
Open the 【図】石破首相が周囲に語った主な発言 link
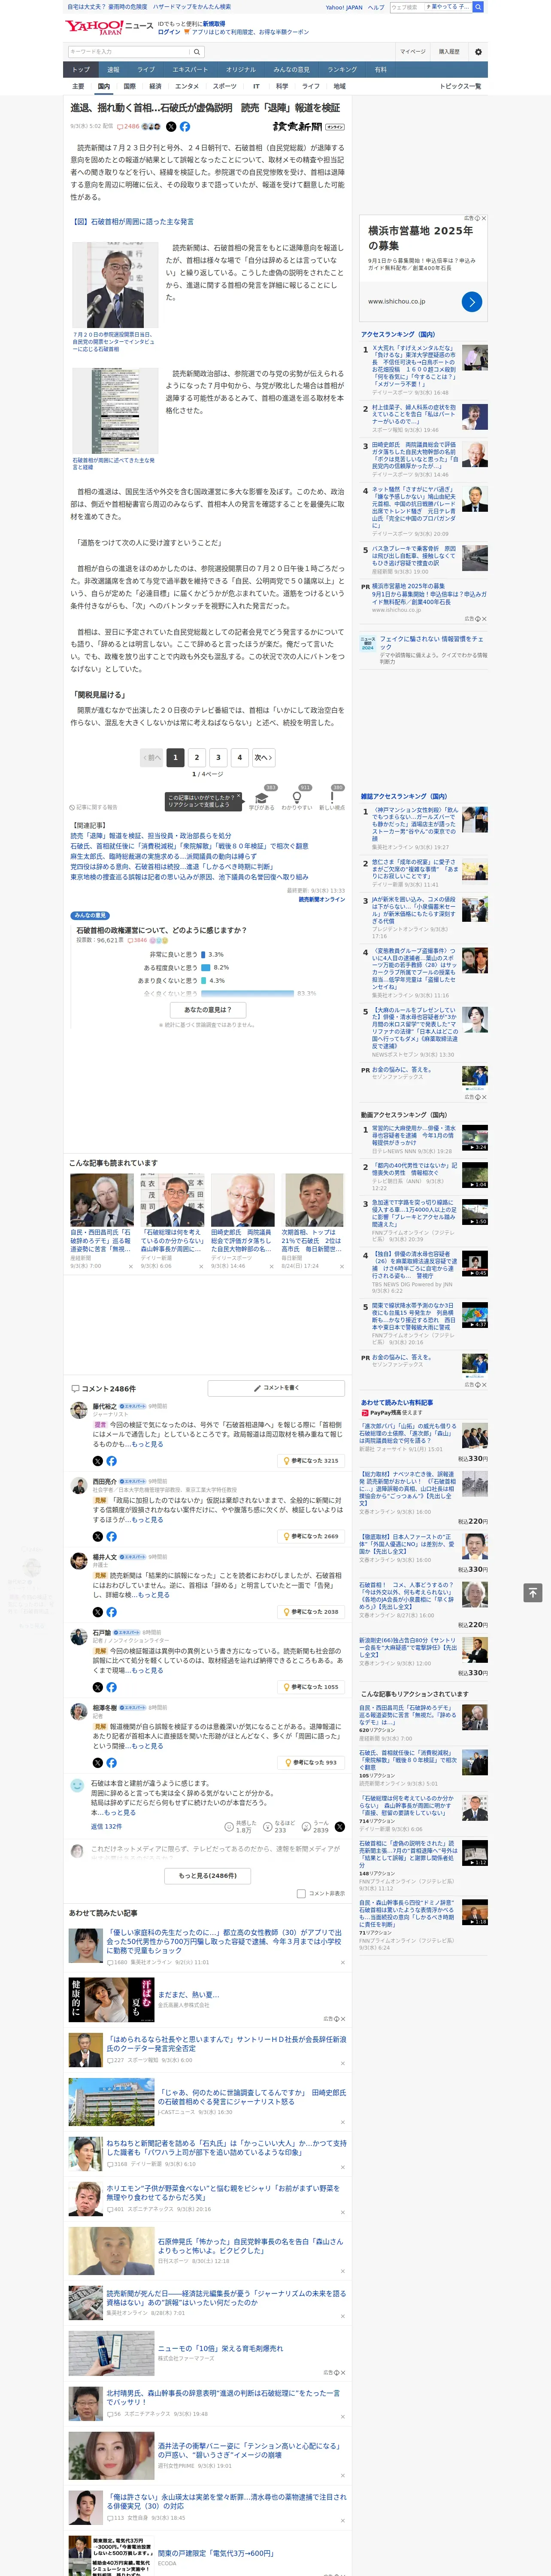(x=132, y=221)
